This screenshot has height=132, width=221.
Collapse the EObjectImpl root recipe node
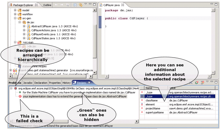11,88
